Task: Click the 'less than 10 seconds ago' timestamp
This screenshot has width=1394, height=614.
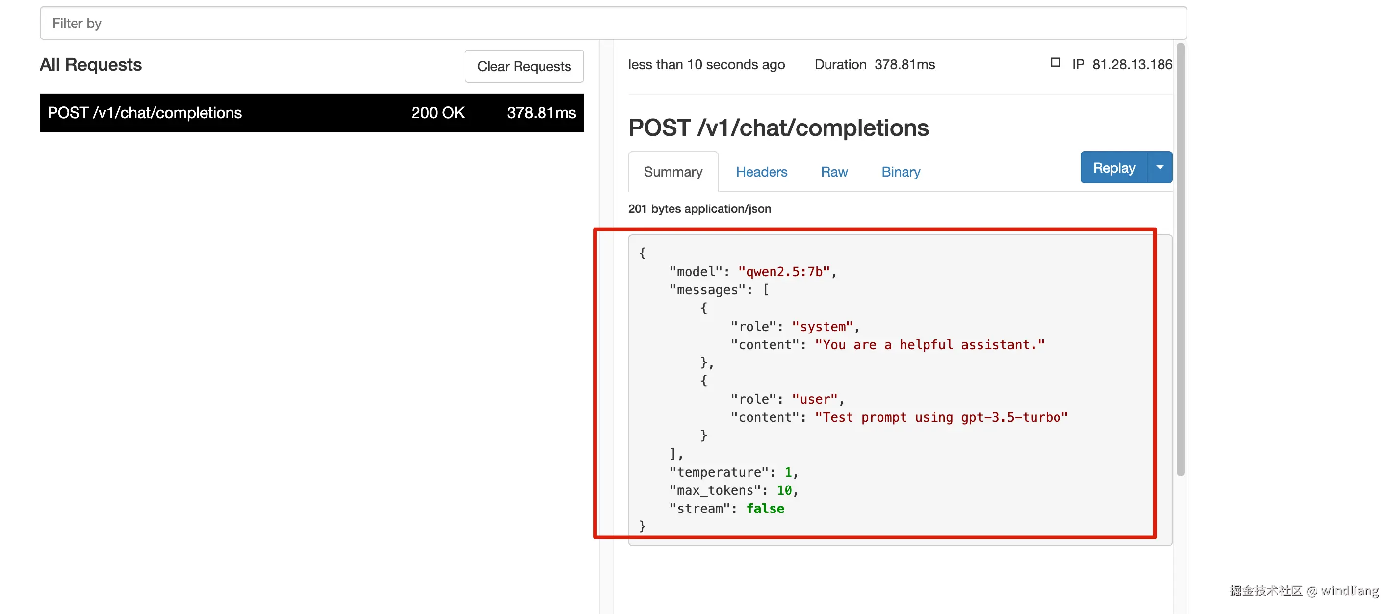Action: 706,64
